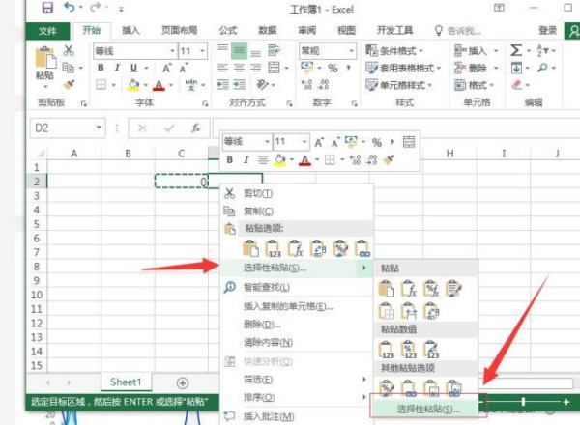Click the Wrap Text icon
580x425 pixels.
point(275,50)
